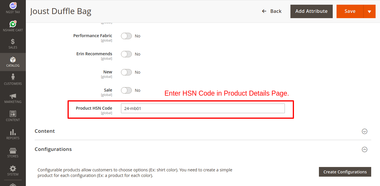Turn on the New product switch
The image size is (380, 186).
click(x=126, y=72)
